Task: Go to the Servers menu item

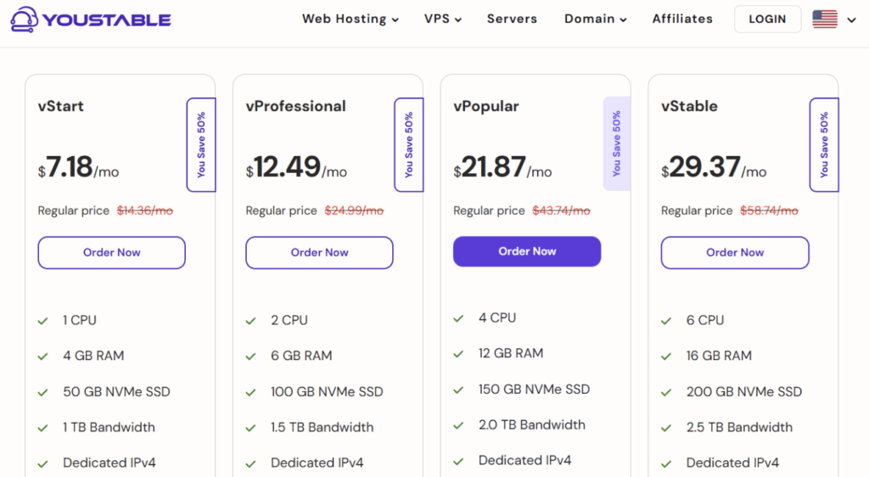Action: (512, 19)
